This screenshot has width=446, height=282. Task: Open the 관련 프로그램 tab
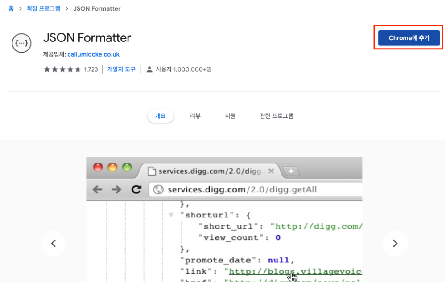277,116
